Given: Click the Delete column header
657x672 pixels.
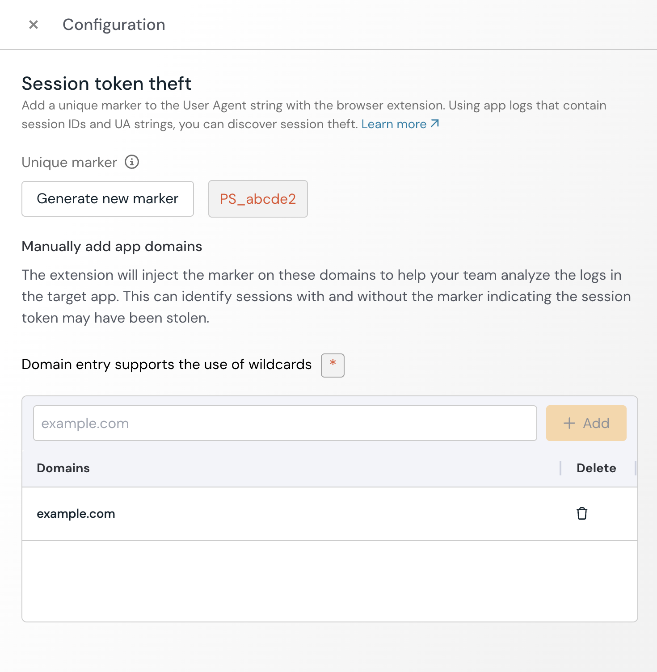Looking at the screenshot, I should [x=596, y=468].
